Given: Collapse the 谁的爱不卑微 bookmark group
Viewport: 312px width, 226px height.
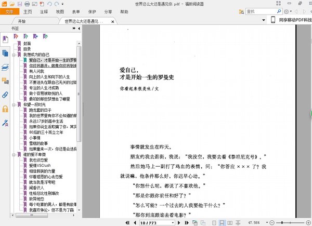Looking at the screenshot, I should pos(14,154).
